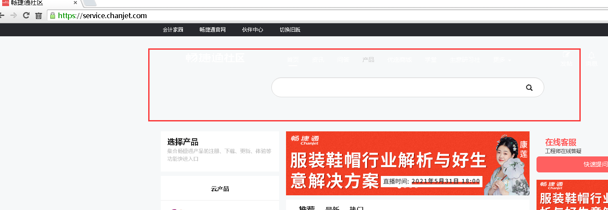The image size is (608, 210).
Task: Click the trash can icon in browser toolbar
Action: (39, 16)
